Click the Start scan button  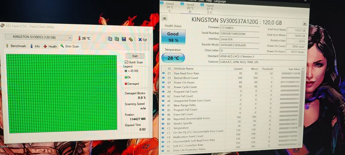[x=135, y=56]
